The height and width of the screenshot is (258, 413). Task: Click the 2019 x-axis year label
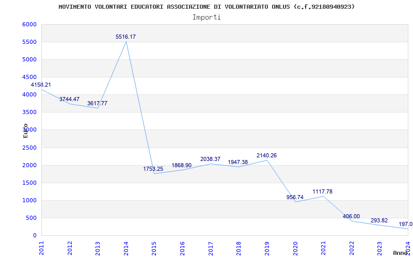click(267, 249)
